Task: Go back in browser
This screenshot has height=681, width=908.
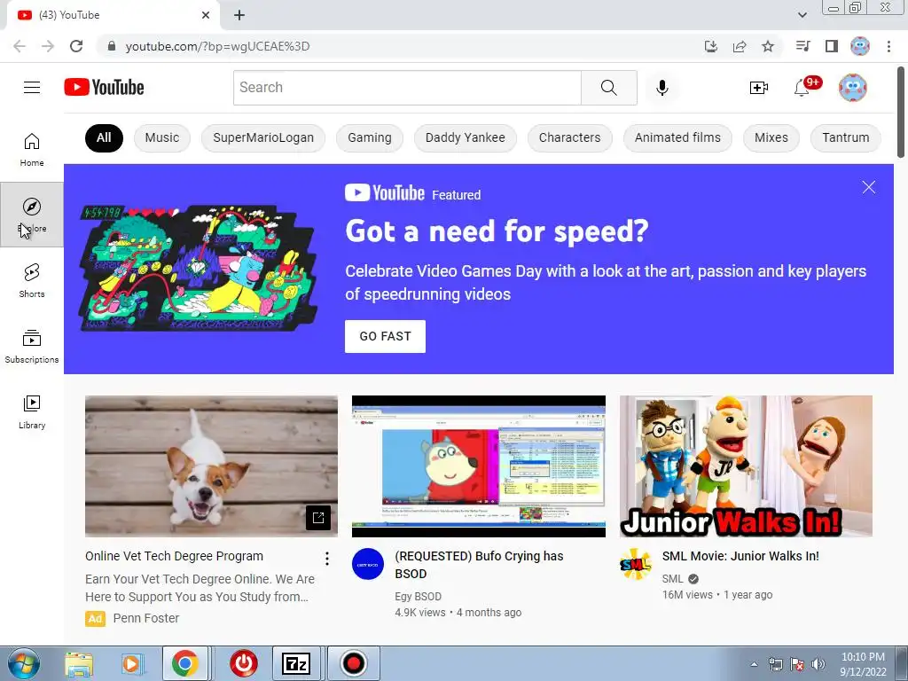Action: (x=20, y=46)
